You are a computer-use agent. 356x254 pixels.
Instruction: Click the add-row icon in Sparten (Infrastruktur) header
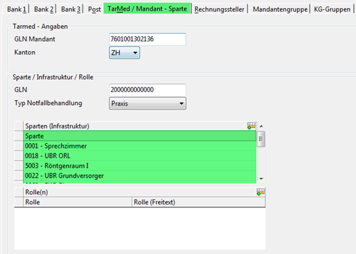coord(251,126)
